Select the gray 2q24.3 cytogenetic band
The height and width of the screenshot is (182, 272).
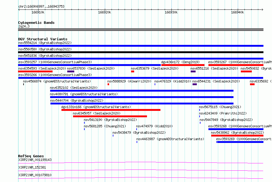pos(141,30)
